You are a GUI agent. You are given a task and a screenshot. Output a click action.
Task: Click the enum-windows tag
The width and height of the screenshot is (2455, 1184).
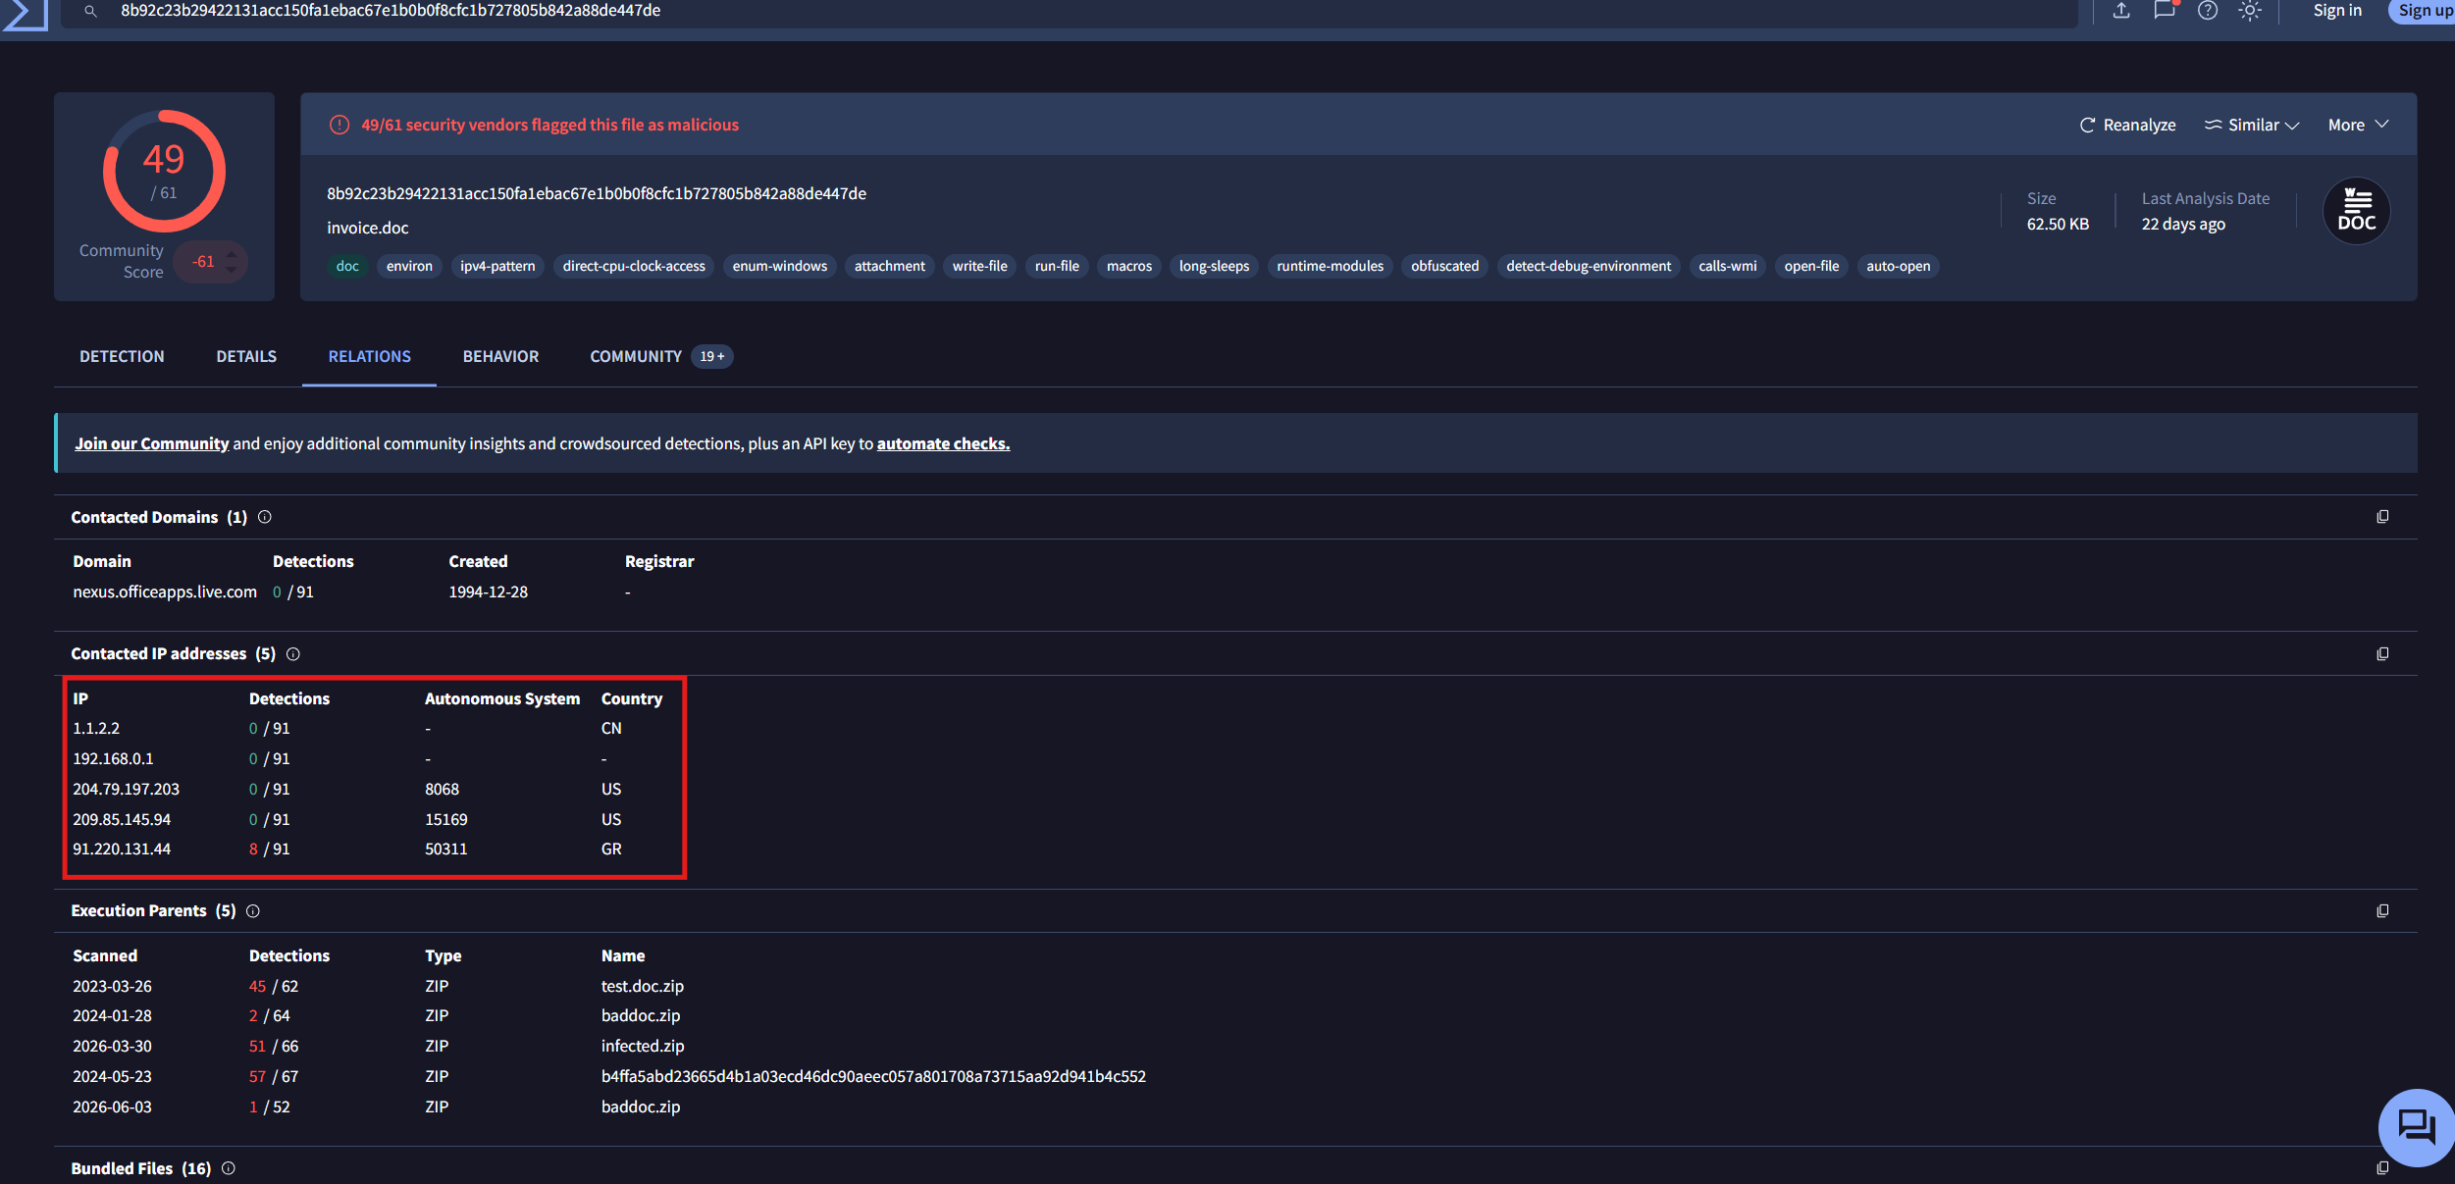(x=779, y=266)
